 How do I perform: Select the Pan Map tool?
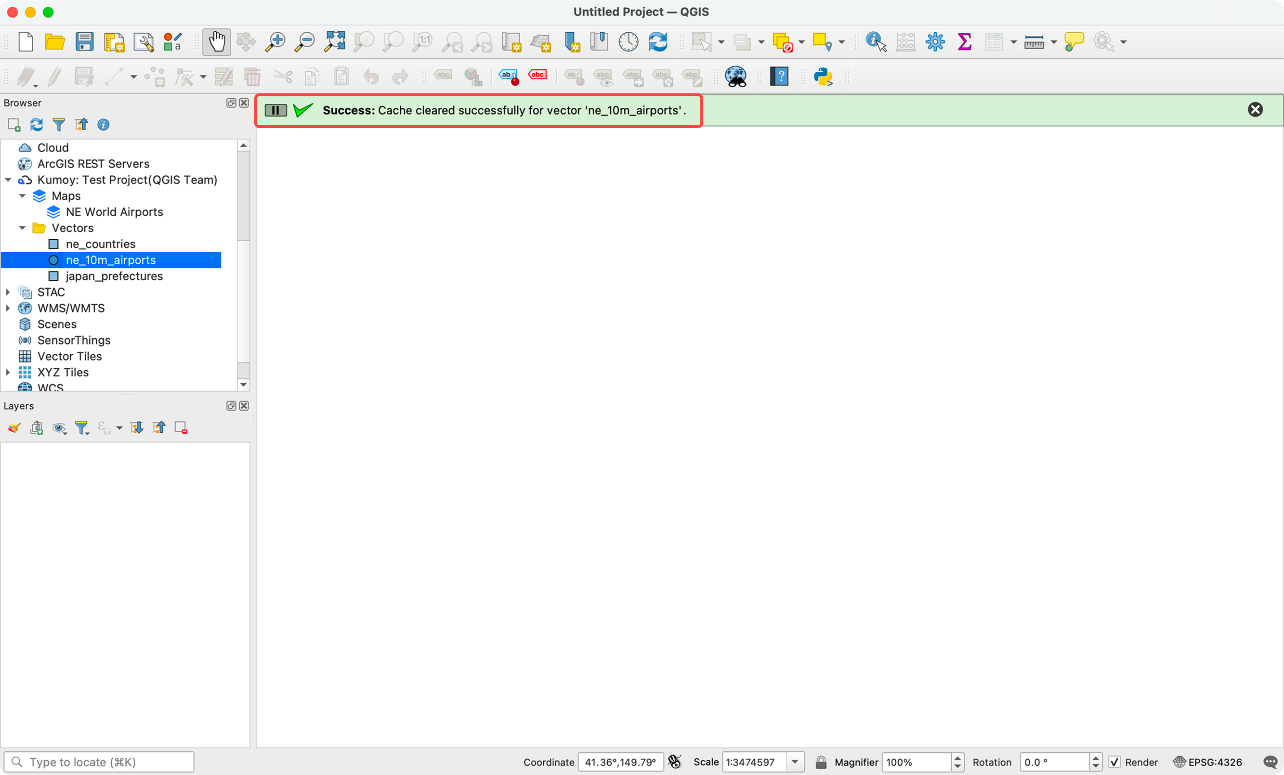pyautogui.click(x=216, y=42)
